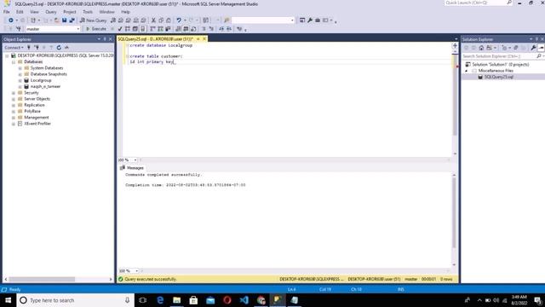The height and width of the screenshot is (307, 545).
Task: Select the SQLQuery25.sql editor tab
Action: (x=155, y=39)
